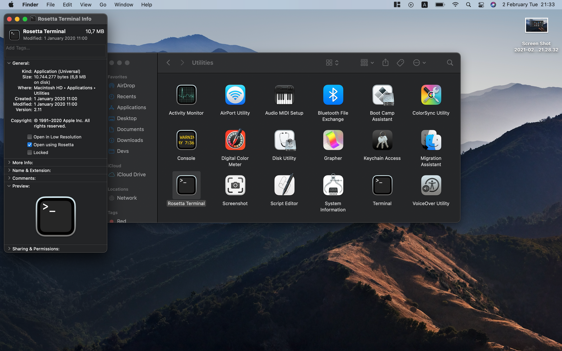
Task: Open the Edit menu
Action: pos(67,5)
